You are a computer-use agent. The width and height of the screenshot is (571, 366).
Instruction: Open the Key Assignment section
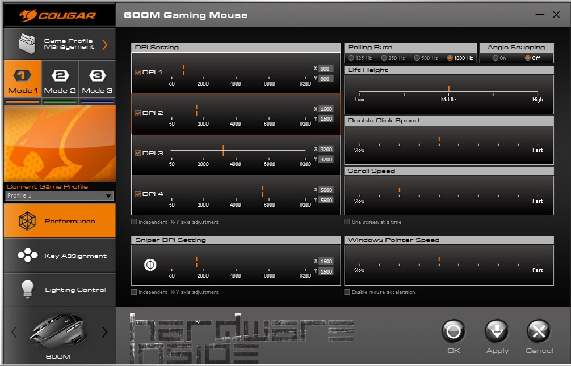(60, 256)
